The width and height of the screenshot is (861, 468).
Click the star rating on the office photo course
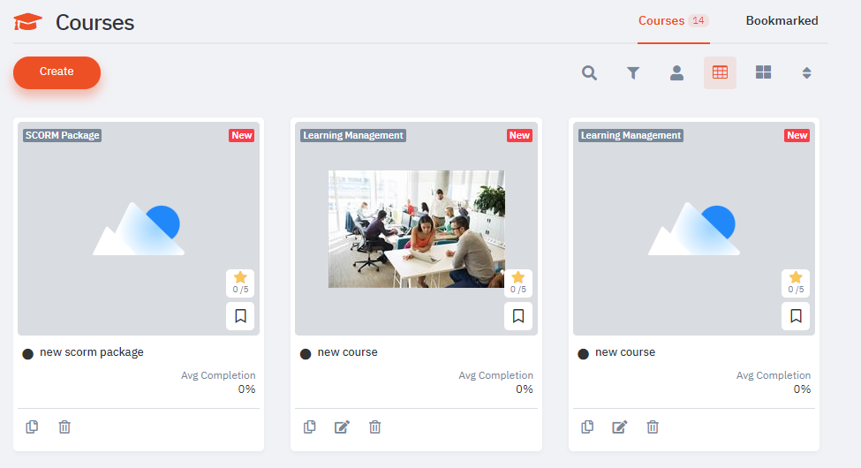point(518,283)
